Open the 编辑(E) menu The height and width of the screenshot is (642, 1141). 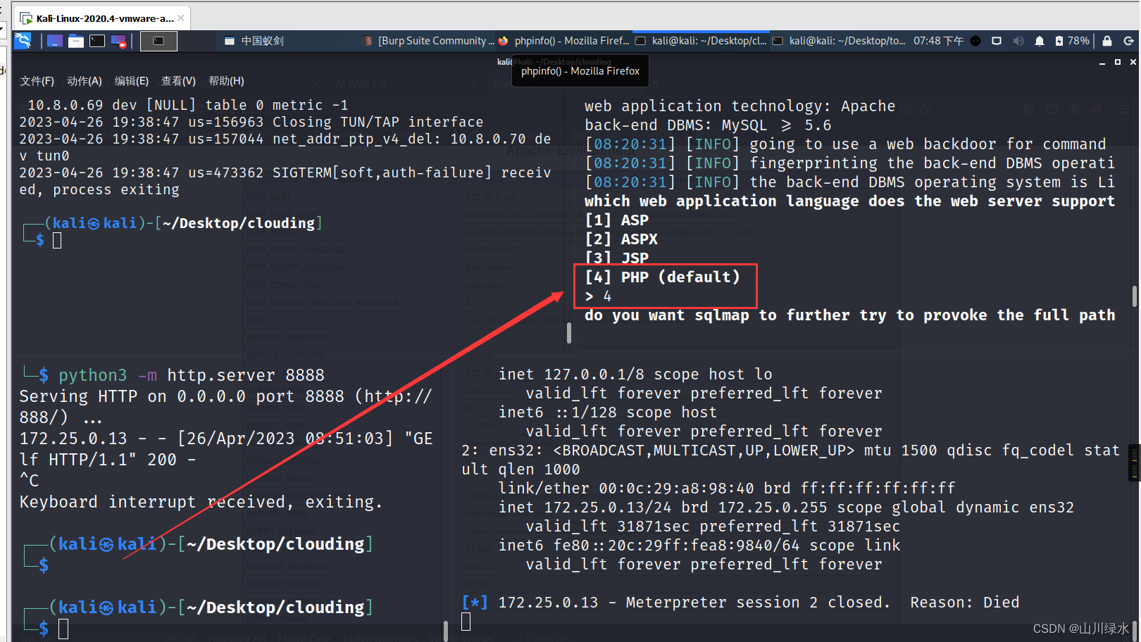coord(132,81)
